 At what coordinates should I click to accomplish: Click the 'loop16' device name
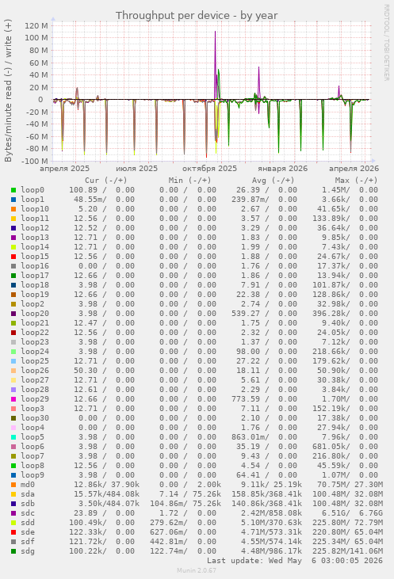pyautogui.click(x=35, y=266)
